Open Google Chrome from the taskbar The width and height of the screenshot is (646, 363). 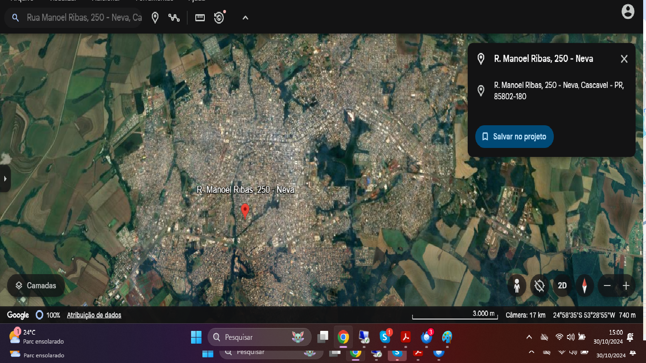343,337
